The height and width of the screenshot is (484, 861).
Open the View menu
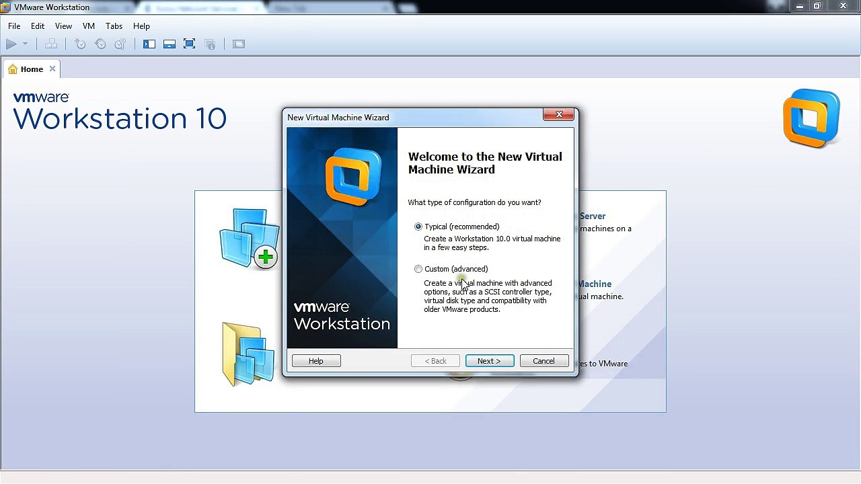pos(63,26)
